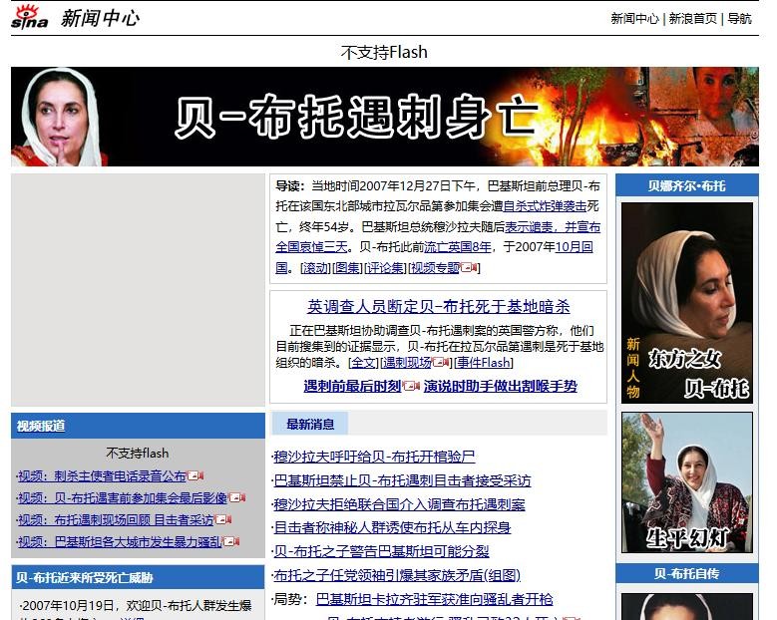Click video icon after 布托遇刺现场回顾 目击者采访
Viewport: 777px width, 620px height.
(223, 520)
